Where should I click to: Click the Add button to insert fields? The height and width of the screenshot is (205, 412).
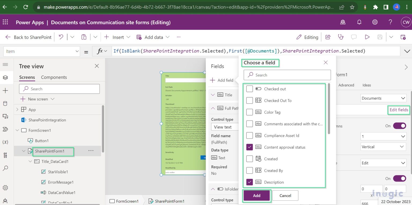[x=256, y=195]
